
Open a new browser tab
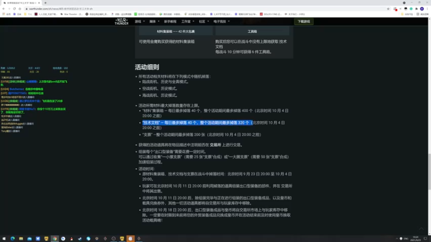tap(45, 3)
